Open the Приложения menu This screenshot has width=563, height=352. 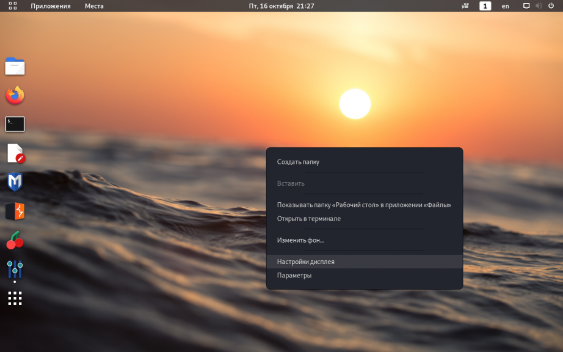51,6
